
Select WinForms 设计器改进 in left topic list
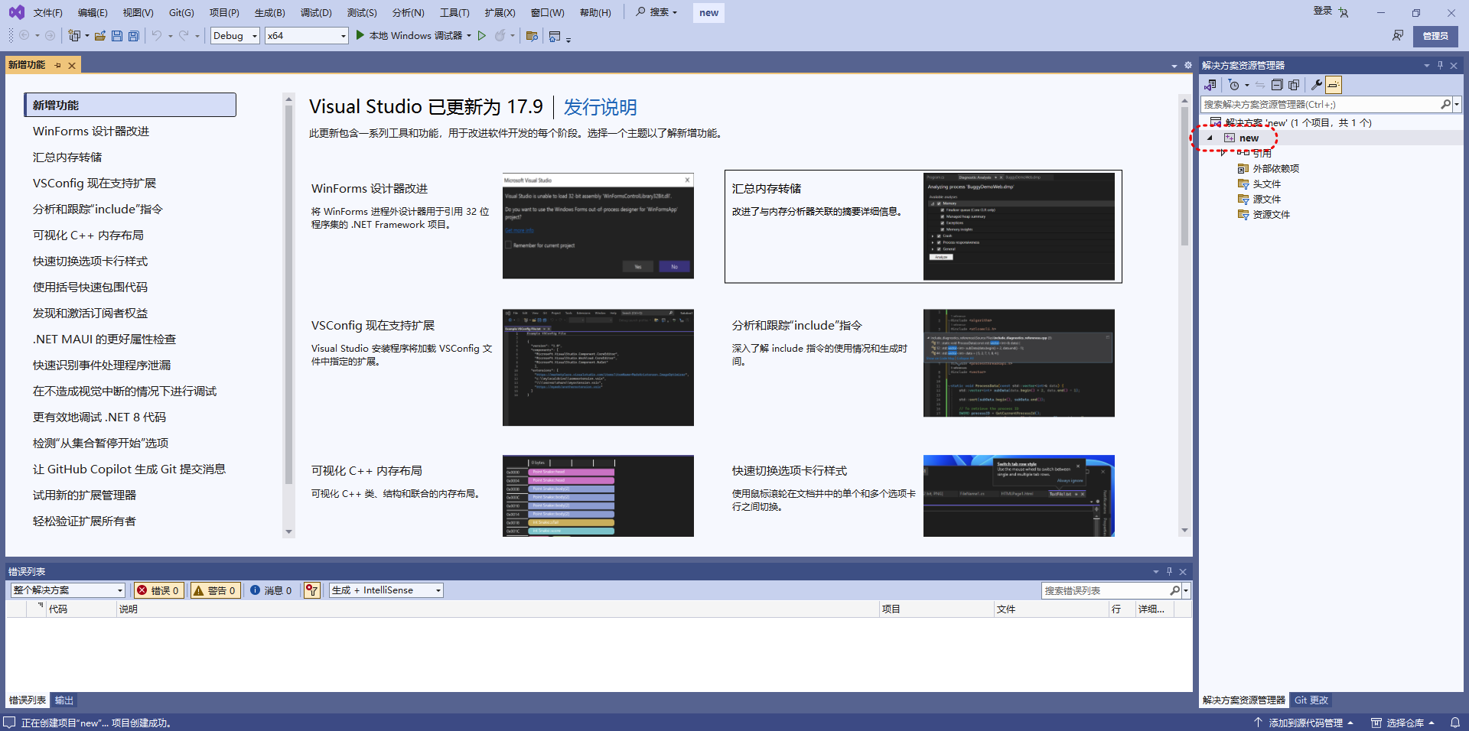coord(91,132)
